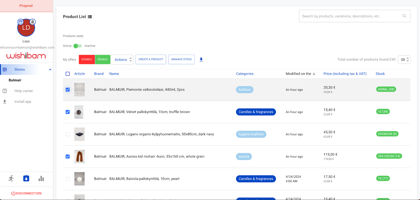Open the 50 per page dropdown

point(404,60)
